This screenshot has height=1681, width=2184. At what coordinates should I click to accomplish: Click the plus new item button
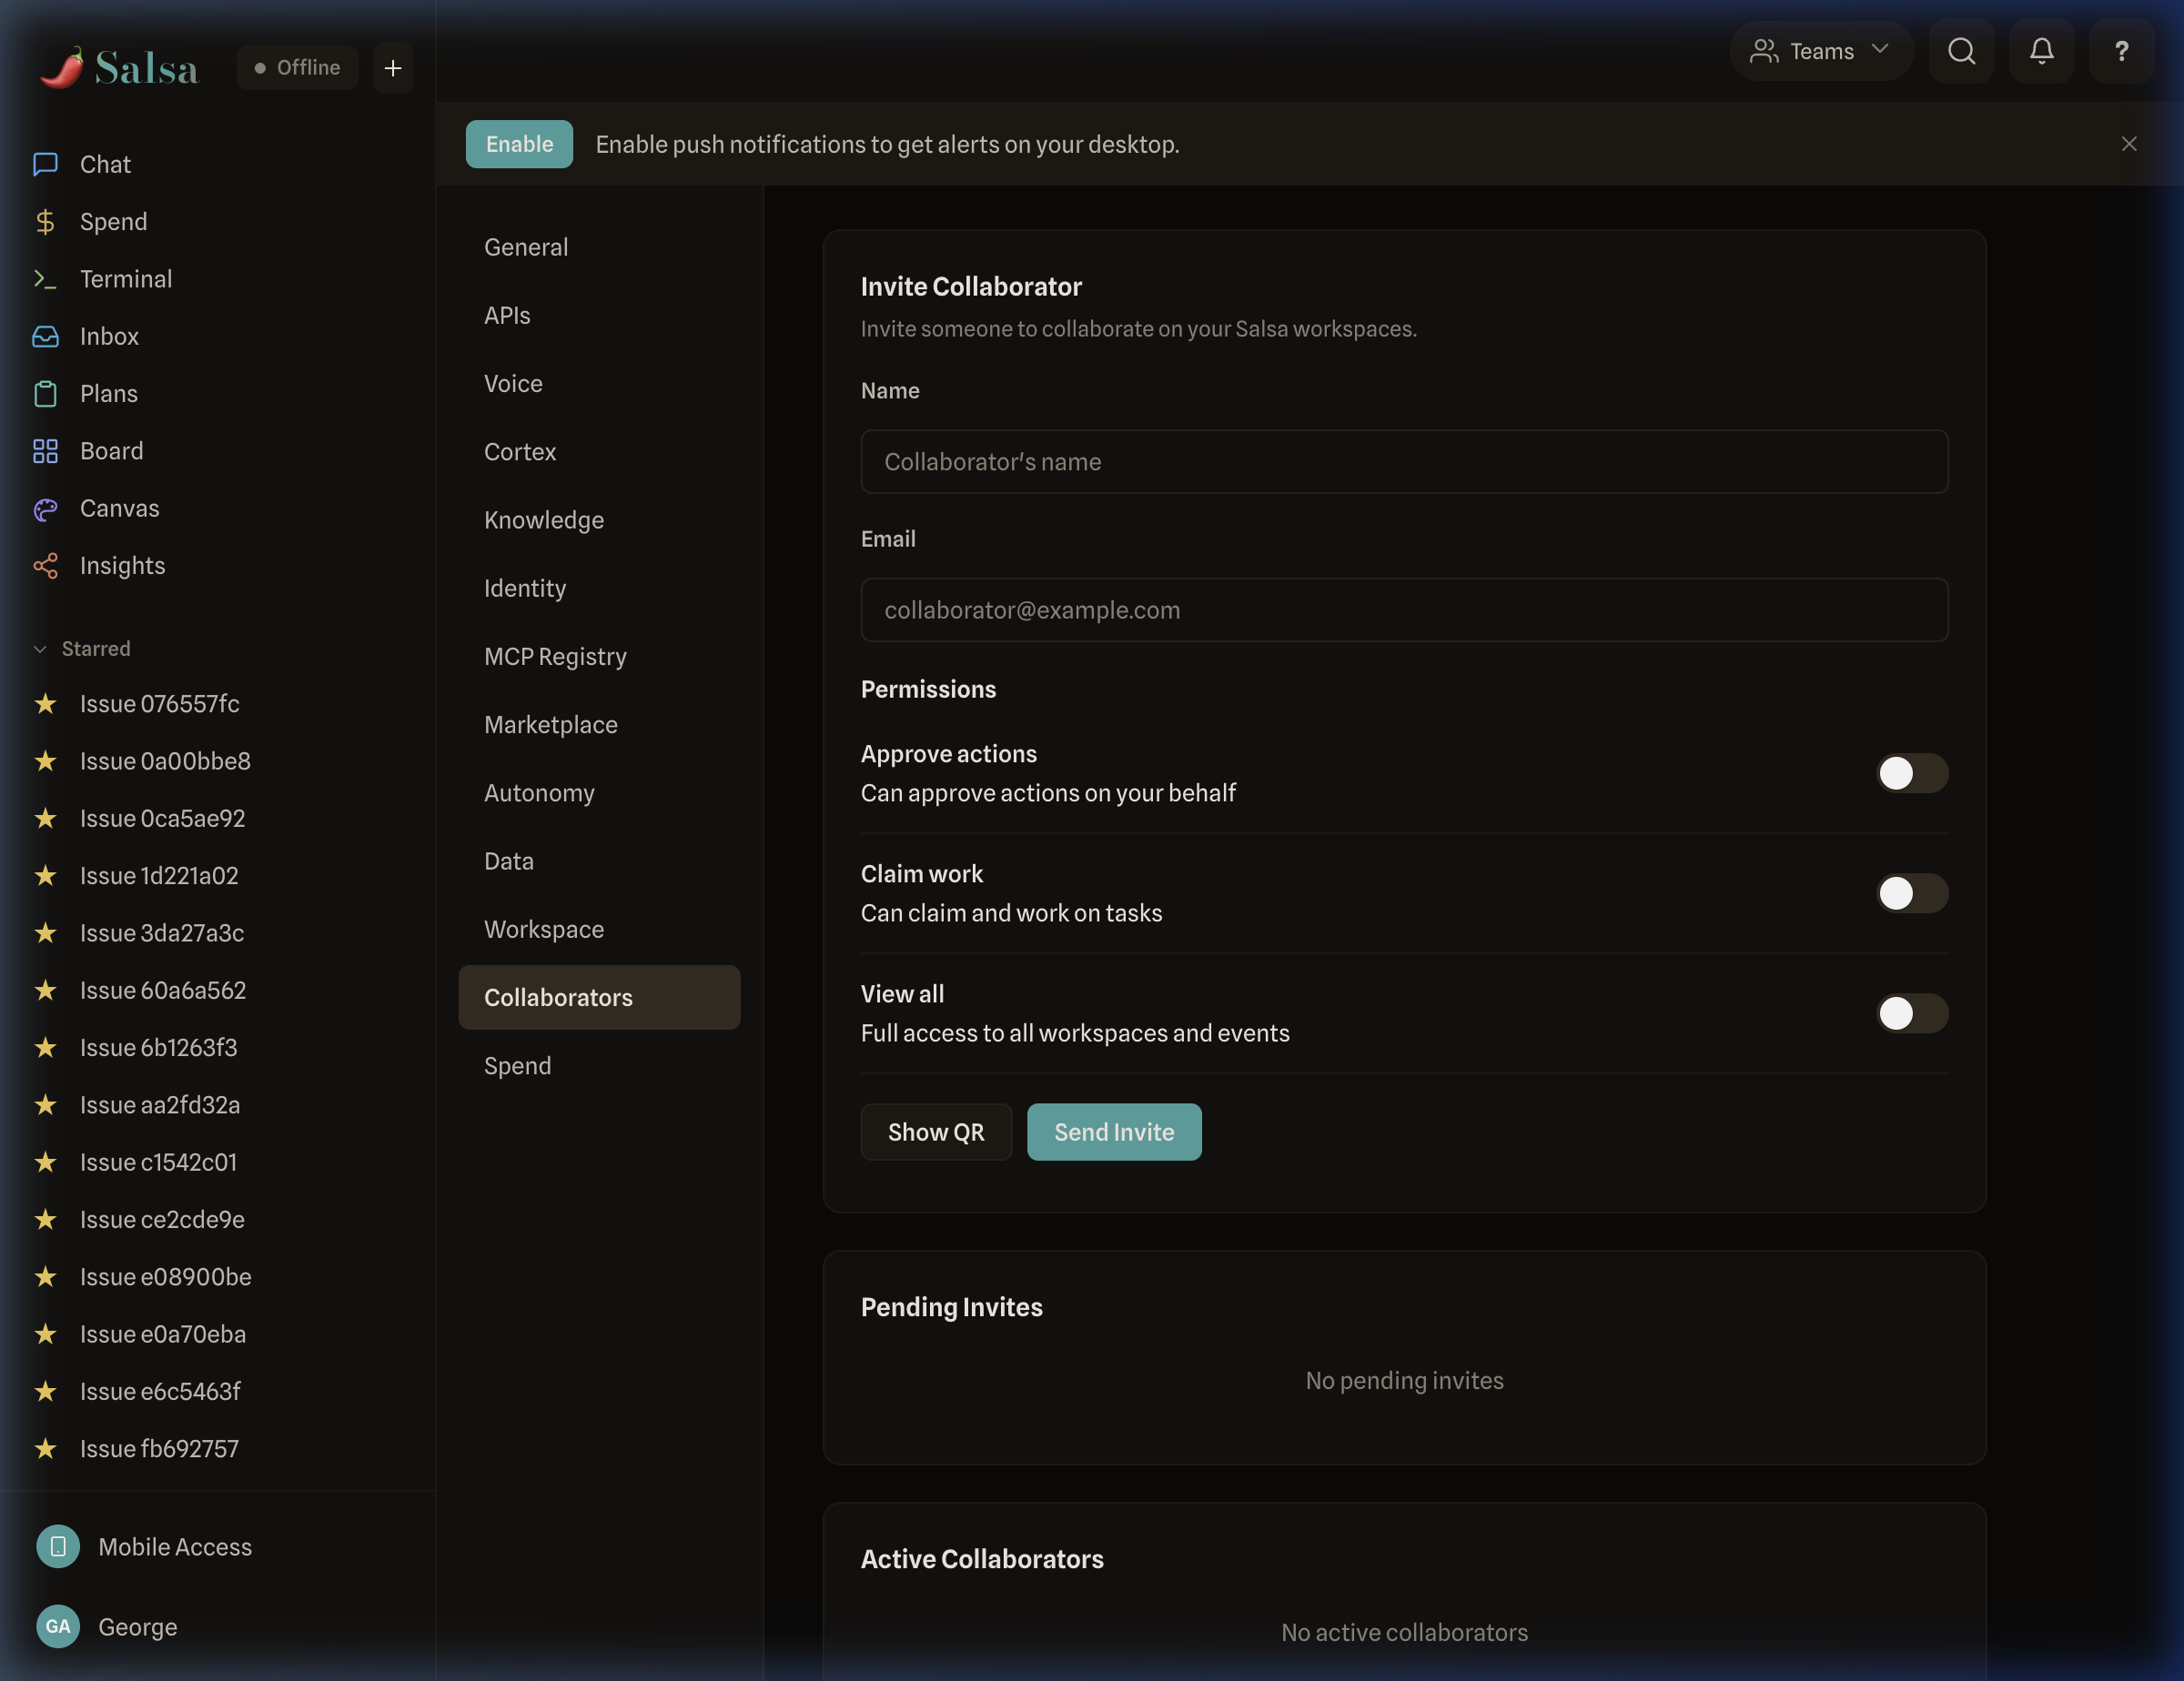click(393, 68)
